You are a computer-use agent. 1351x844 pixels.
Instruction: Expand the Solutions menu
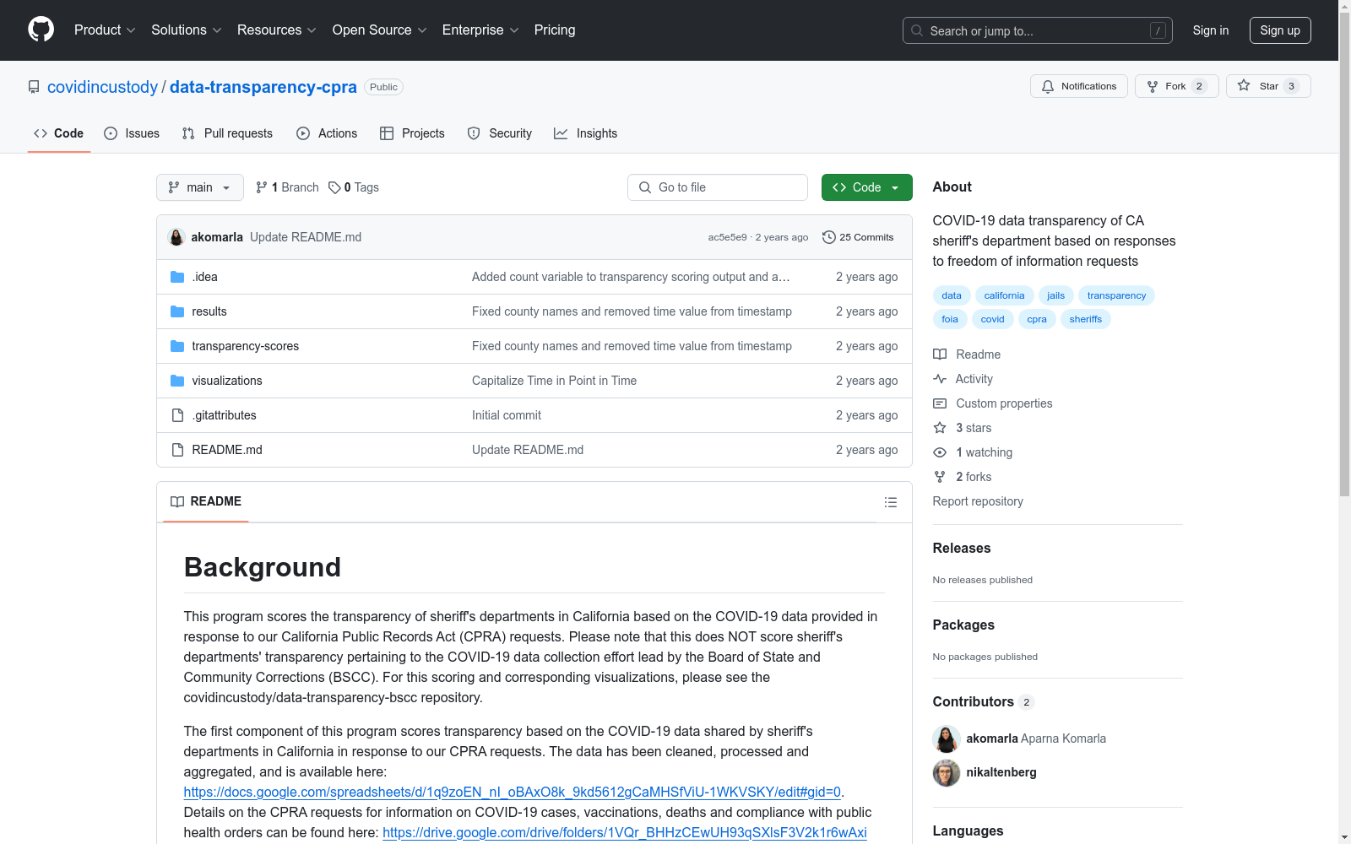point(187,30)
